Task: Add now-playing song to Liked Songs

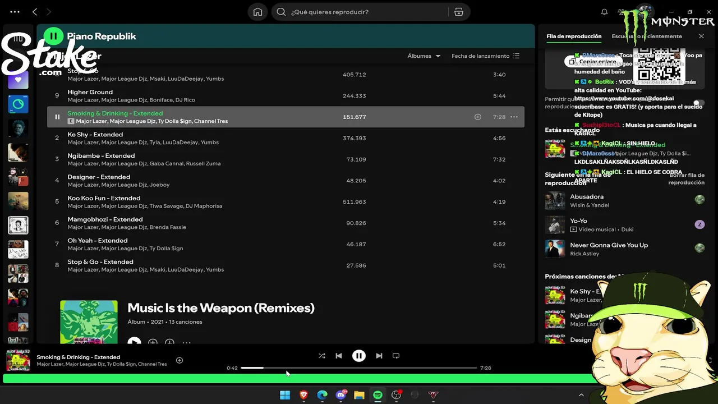Action: 179,360
